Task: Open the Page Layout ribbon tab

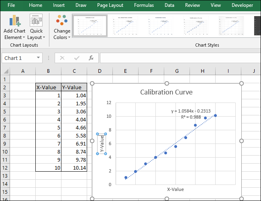Action: 109,5
